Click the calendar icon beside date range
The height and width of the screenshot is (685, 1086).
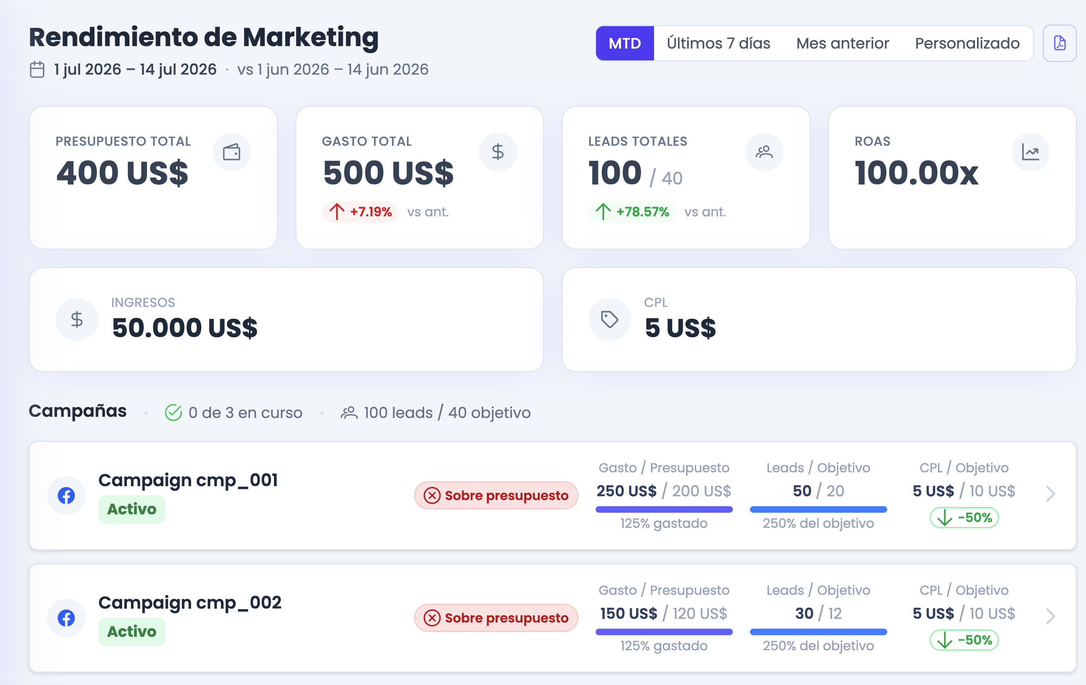(37, 69)
